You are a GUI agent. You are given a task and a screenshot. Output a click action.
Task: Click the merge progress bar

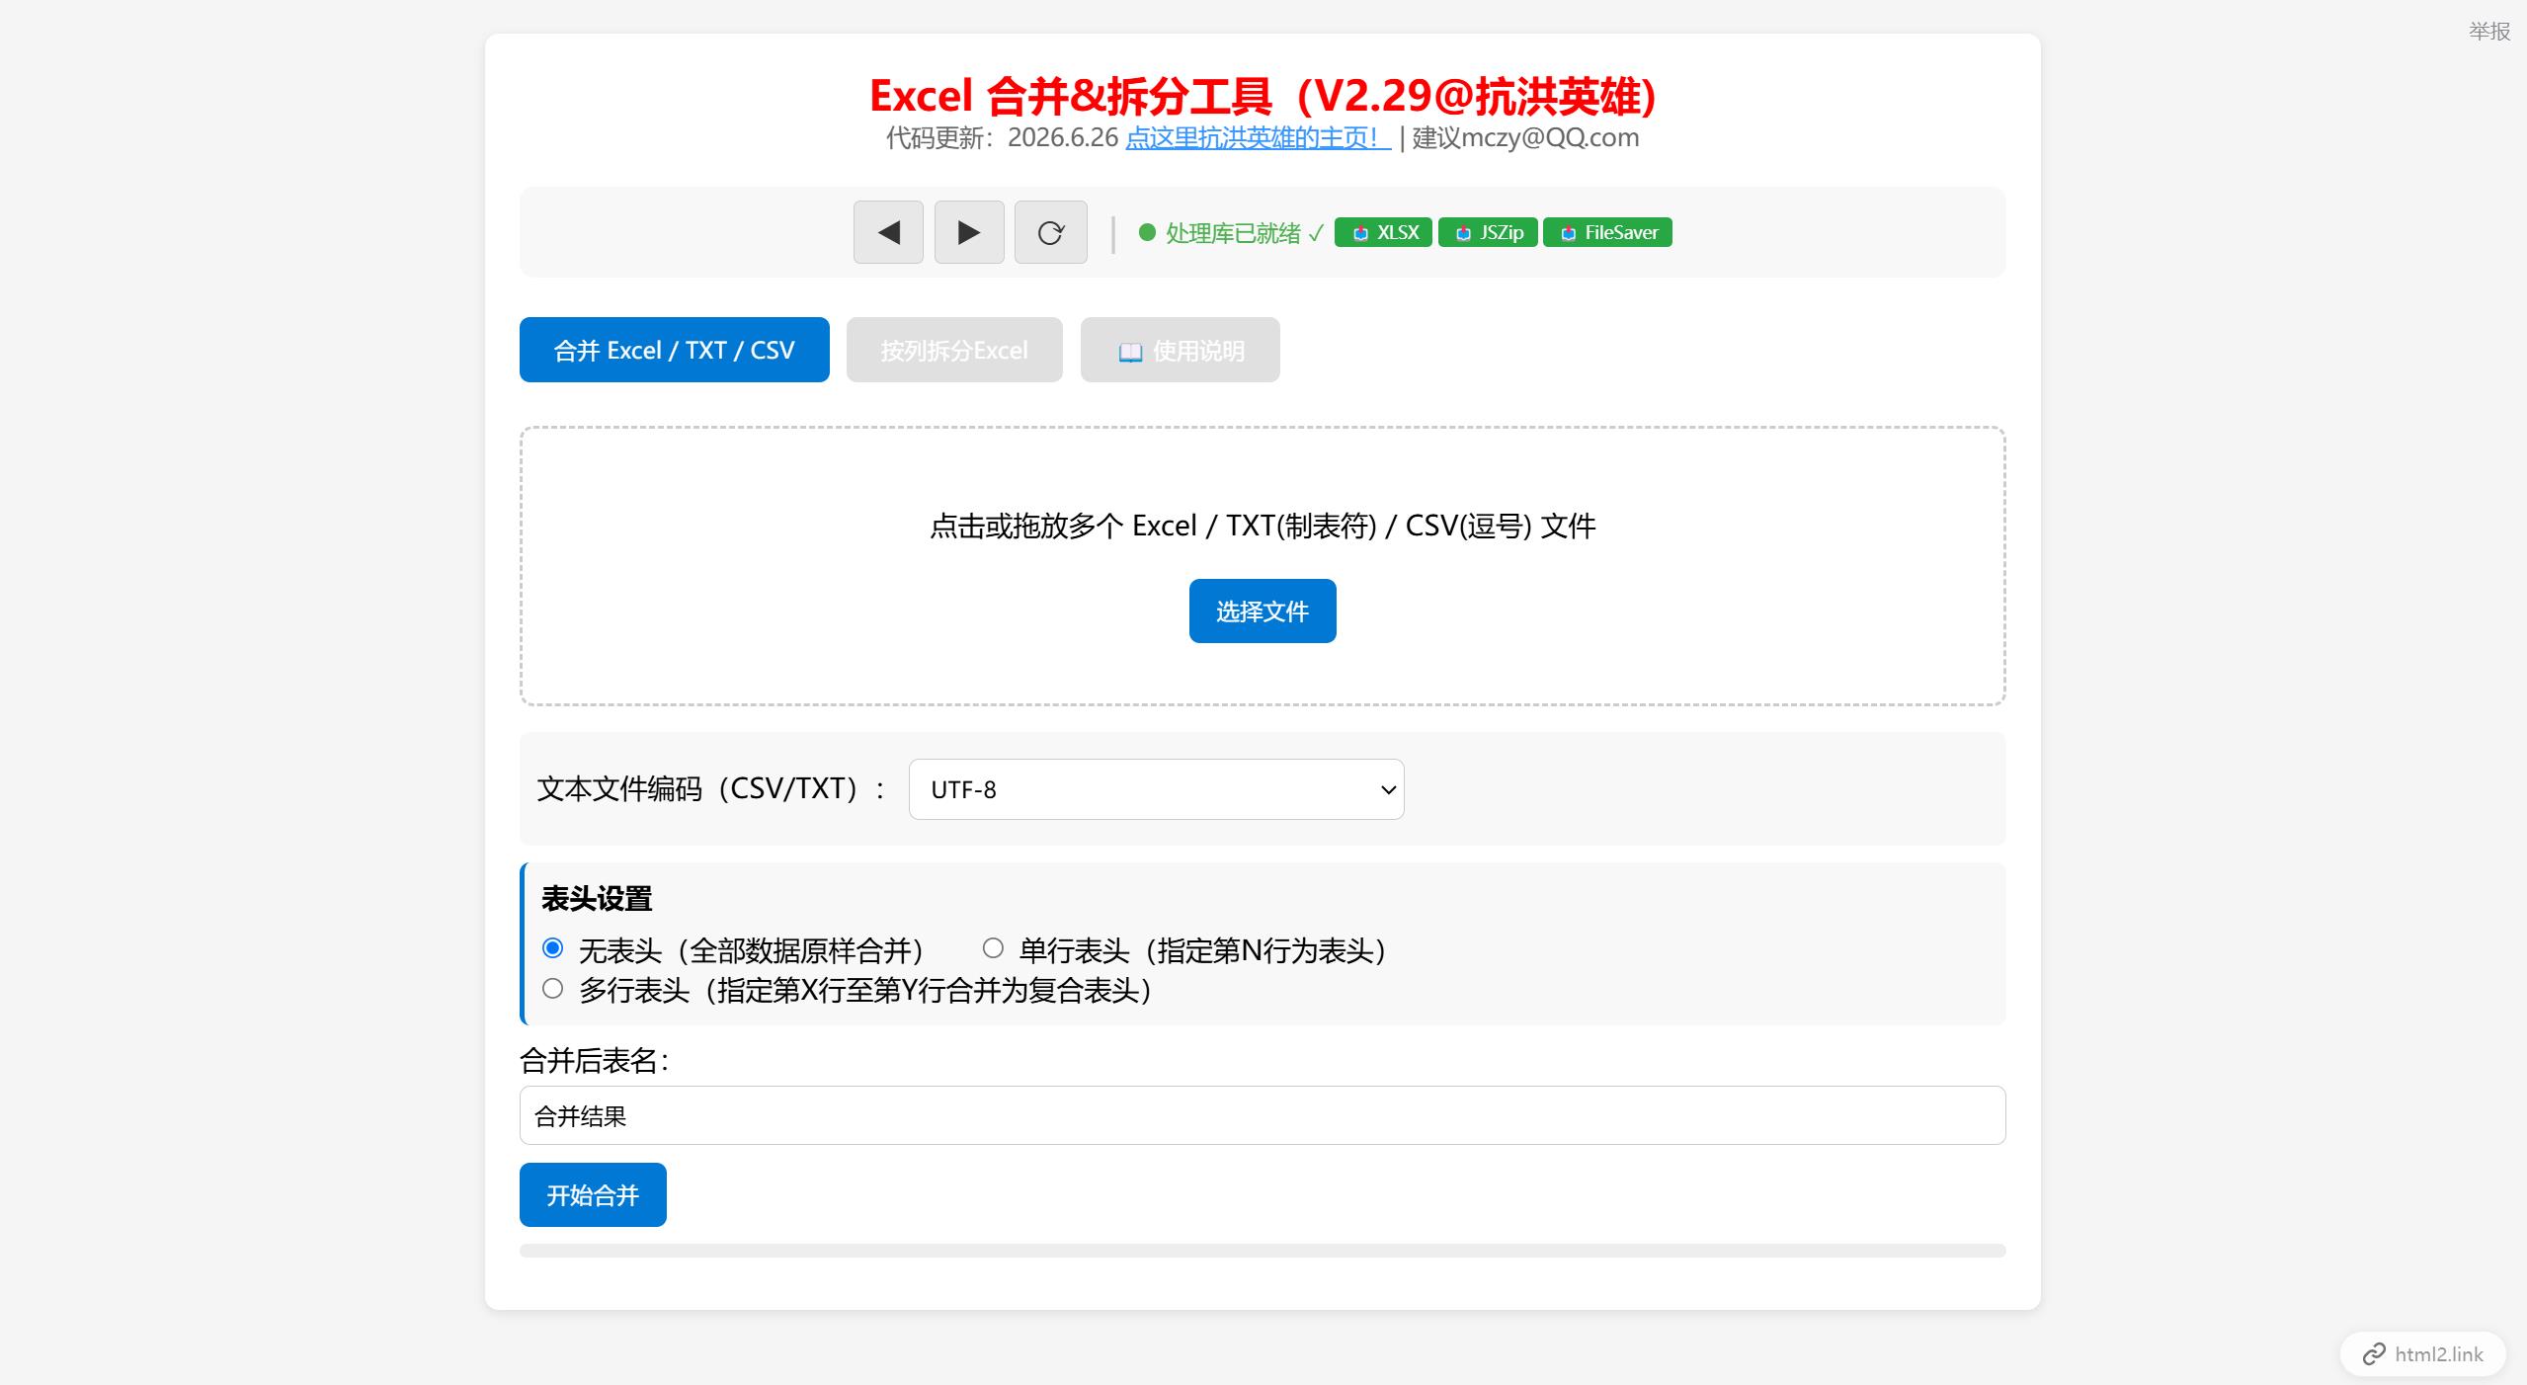[1263, 1251]
